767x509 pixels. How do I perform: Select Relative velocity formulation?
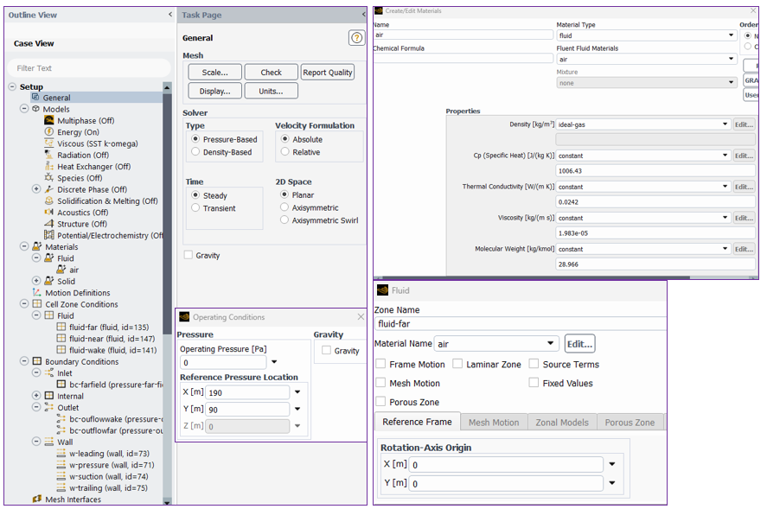pyautogui.click(x=284, y=151)
